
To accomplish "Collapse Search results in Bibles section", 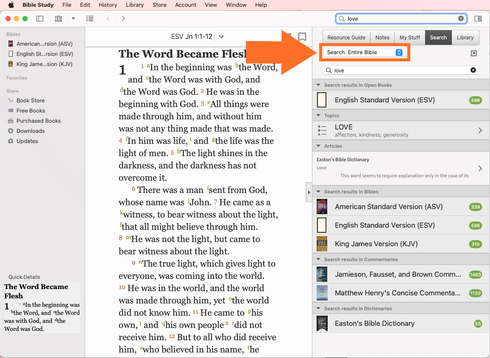I will click(318, 191).
